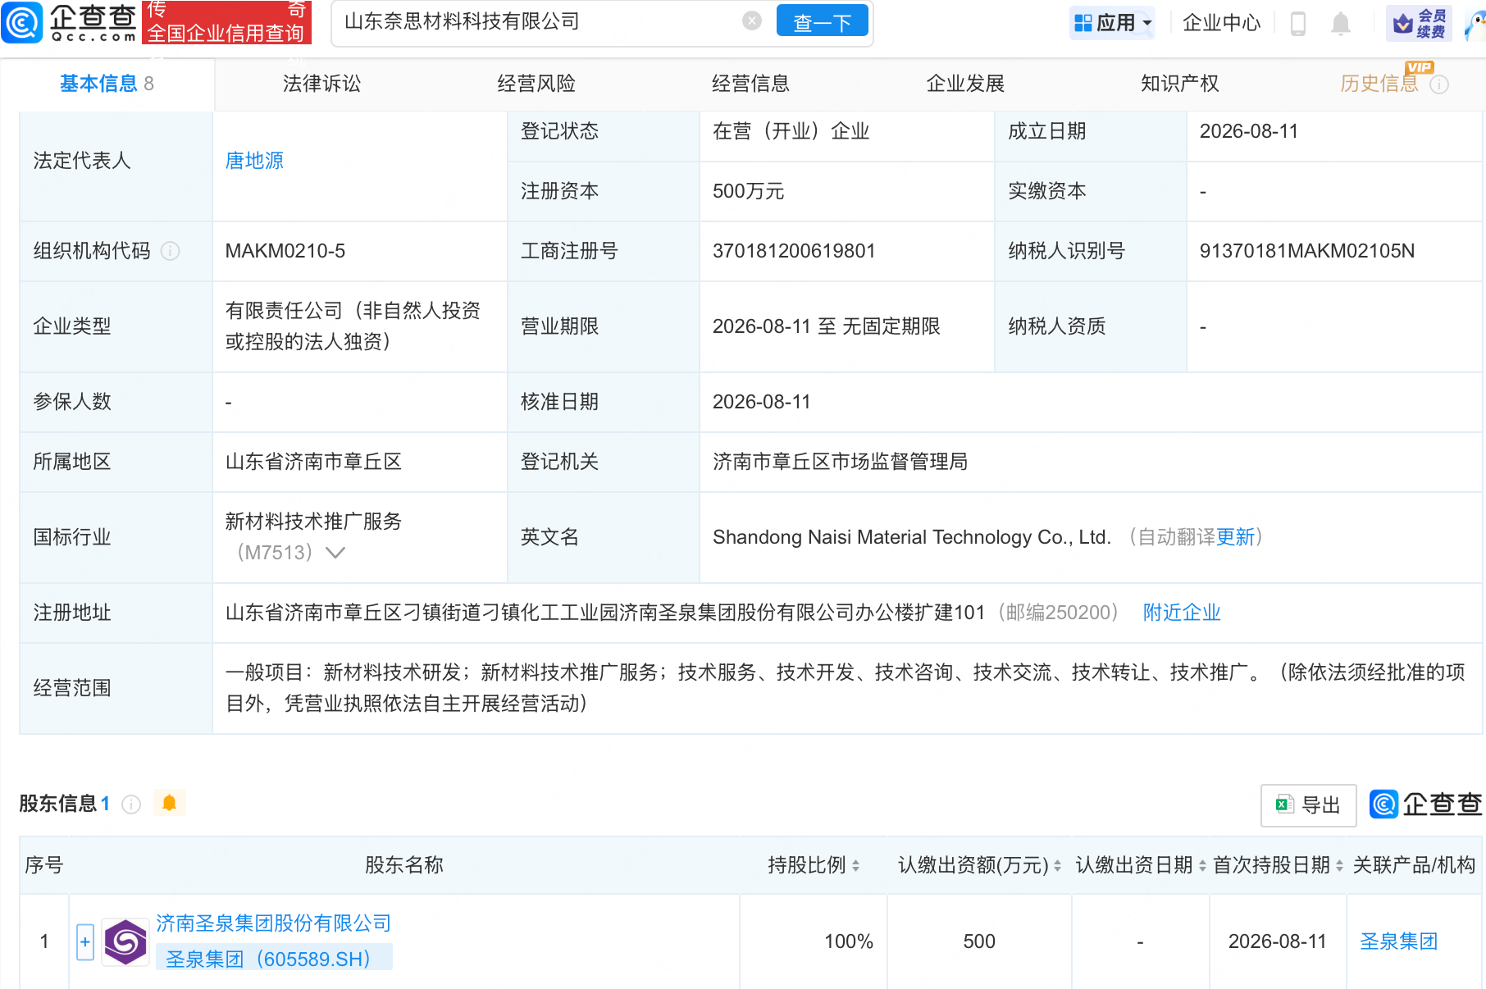This screenshot has width=1486, height=989.
Task: Click the 全国企业信用查询 banner
Action: (226, 22)
